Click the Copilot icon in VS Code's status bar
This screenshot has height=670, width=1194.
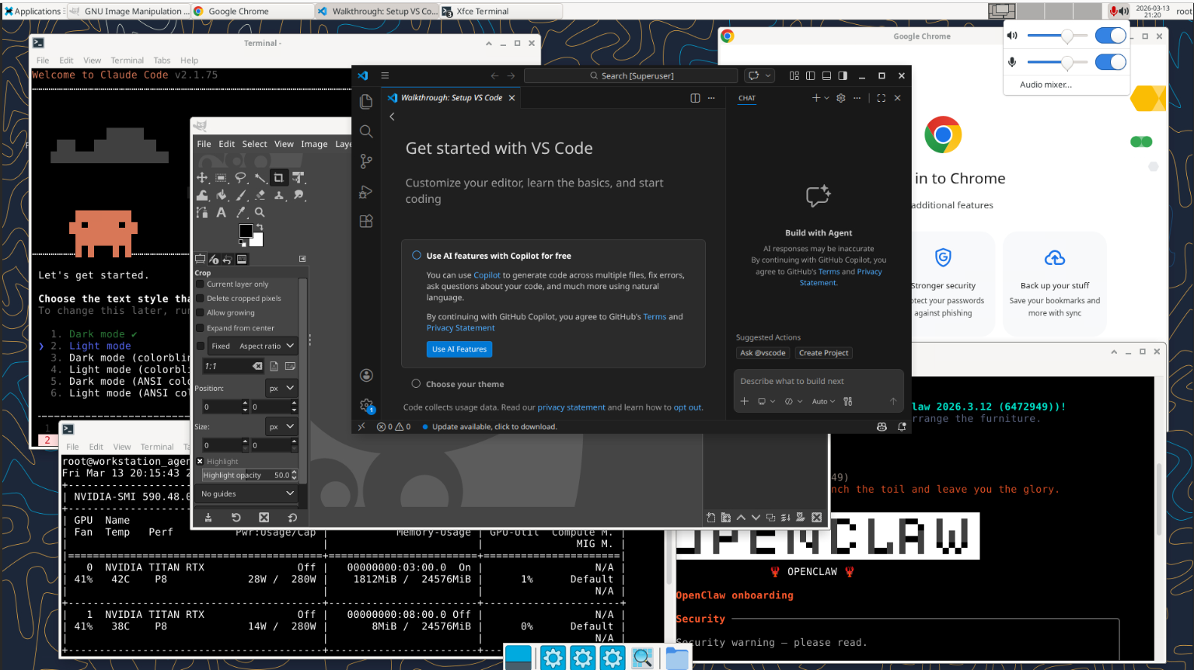(x=882, y=426)
